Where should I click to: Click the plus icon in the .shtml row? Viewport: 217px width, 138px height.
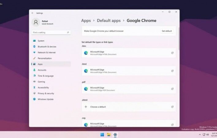tap(86, 107)
